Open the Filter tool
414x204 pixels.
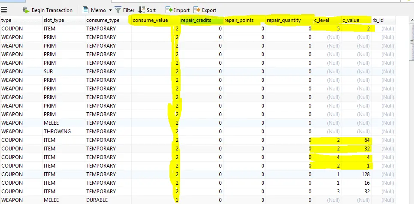(x=124, y=10)
